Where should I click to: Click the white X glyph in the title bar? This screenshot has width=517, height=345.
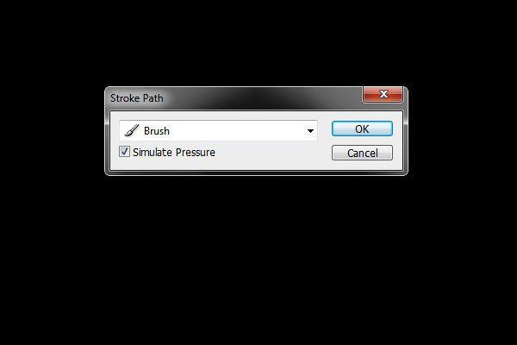pos(383,94)
